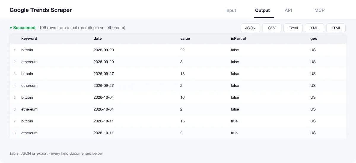Screen dimensions: 356x163
Task: Click the value 18 cell
Action: click(x=182, y=74)
